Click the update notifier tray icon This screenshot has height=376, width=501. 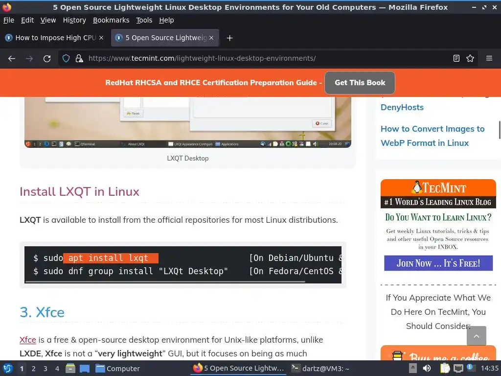click(471, 368)
